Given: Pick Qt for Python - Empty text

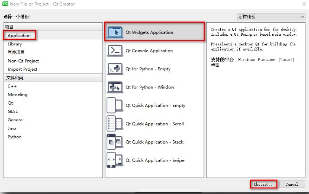Looking at the screenshot, I should coord(148,69).
